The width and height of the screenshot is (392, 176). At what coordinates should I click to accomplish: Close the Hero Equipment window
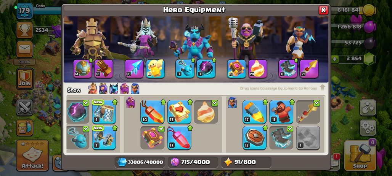(x=323, y=10)
